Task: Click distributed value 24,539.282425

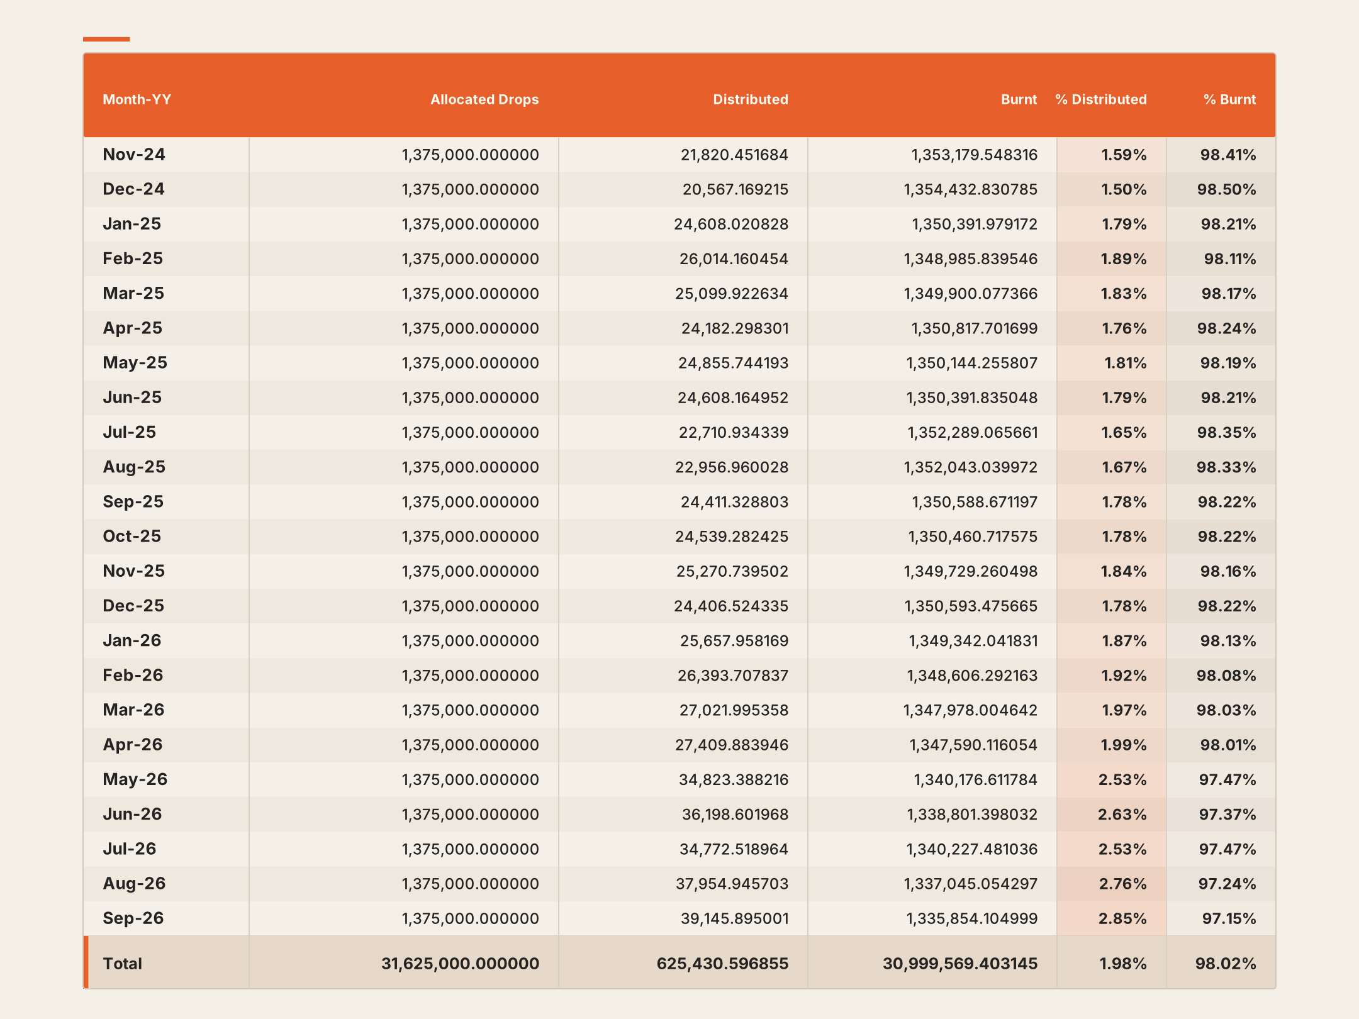Action: tap(732, 537)
